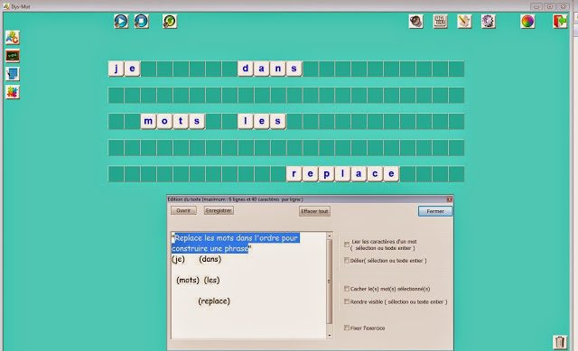Image resolution: width=578 pixels, height=351 pixels.
Task: Close the Edition du texte dialog
Action: tap(450, 199)
